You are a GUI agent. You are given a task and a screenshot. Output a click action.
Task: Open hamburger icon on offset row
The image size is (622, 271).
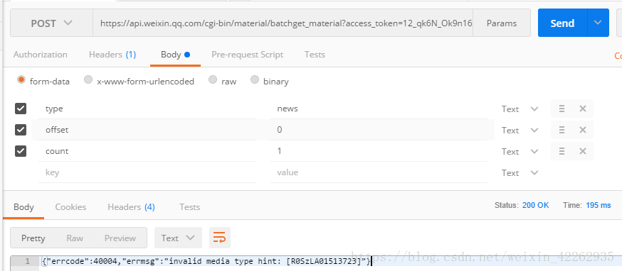click(x=562, y=130)
